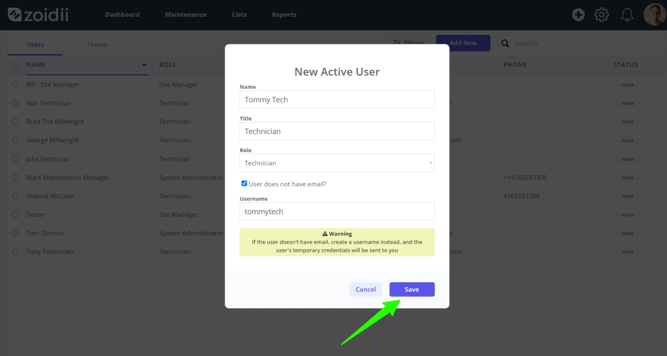Open the Maintenance menu

tap(186, 14)
